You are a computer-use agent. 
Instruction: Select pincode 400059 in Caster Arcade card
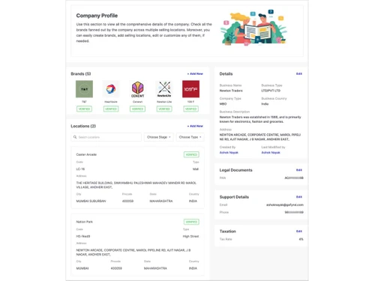pyautogui.click(x=127, y=201)
